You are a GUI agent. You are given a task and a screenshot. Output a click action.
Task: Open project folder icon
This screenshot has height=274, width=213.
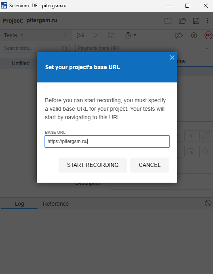coord(182,21)
